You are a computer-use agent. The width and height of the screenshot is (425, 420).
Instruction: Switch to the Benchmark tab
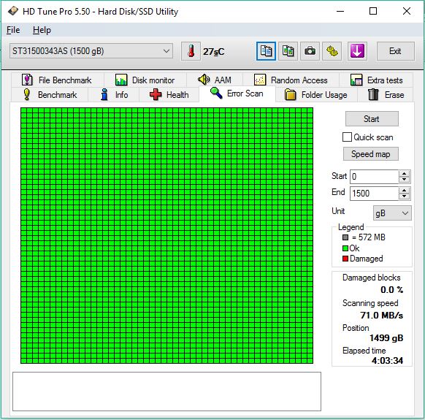pos(50,95)
